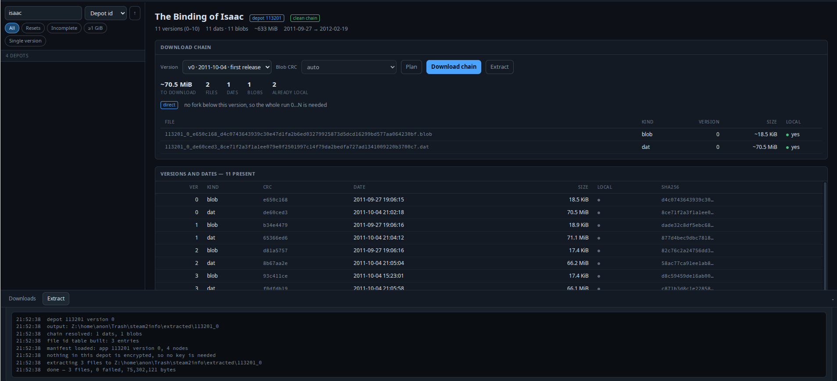Click the date "2011-10-04 21:02:18"

(379, 212)
